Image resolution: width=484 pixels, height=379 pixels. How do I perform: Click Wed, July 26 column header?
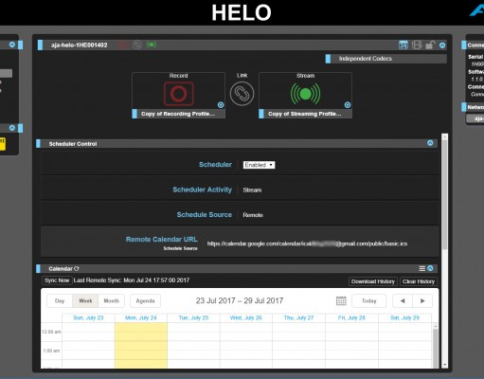246,317
